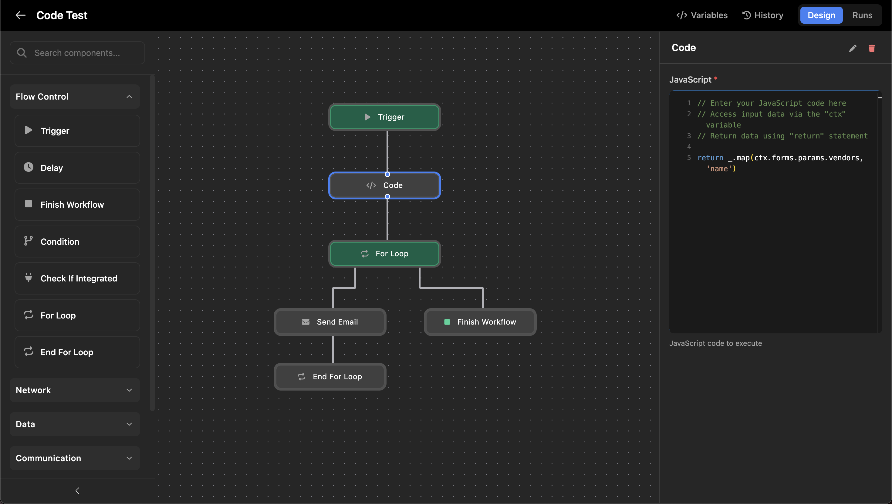Image resolution: width=892 pixels, height=504 pixels.
Task: Click the End For Loop repeat icon in sidebar
Action: point(29,352)
